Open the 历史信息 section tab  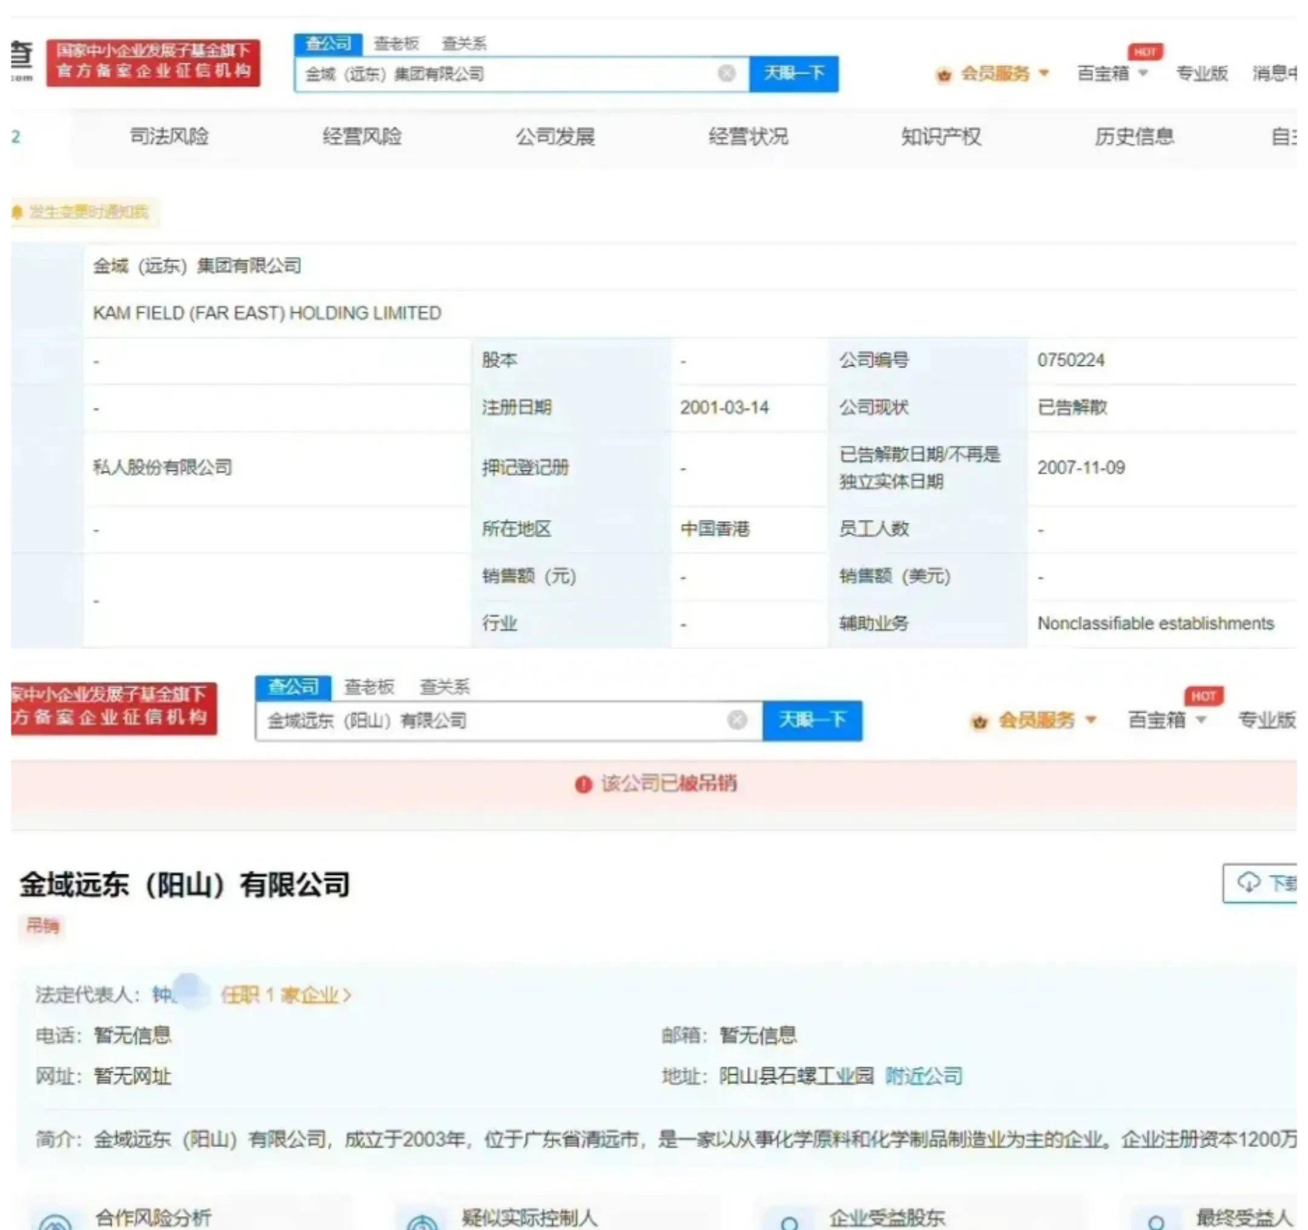1134,136
